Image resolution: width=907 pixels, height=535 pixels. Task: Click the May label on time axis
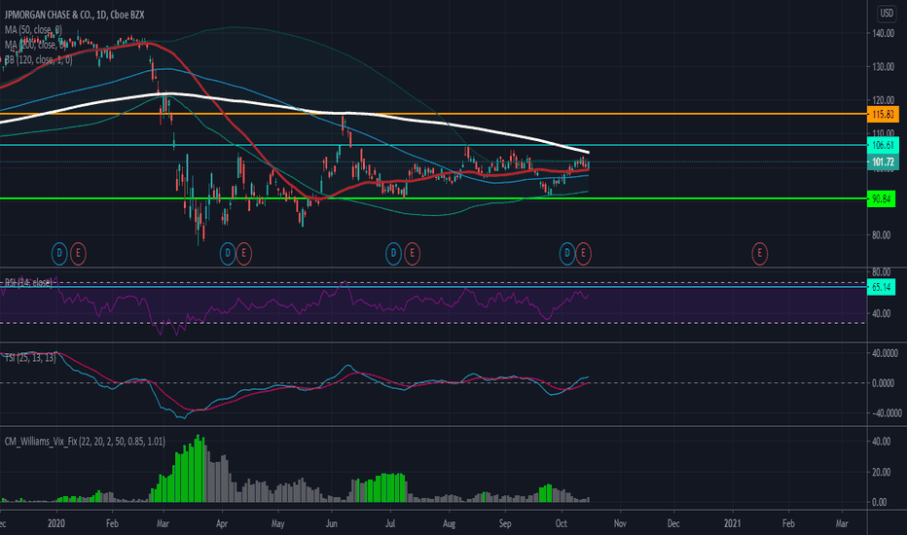[277, 523]
